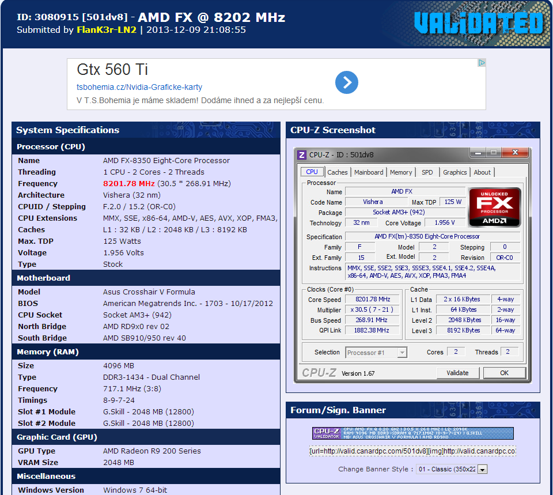The width and height of the screenshot is (553, 495).
Task: Open the FlanK3r-LN2 submitter profile link
Action: click(x=107, y=29)
